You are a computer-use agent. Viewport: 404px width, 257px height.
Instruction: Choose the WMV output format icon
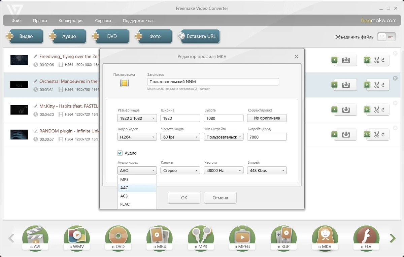pyautogui.click(x=77, y=238)
